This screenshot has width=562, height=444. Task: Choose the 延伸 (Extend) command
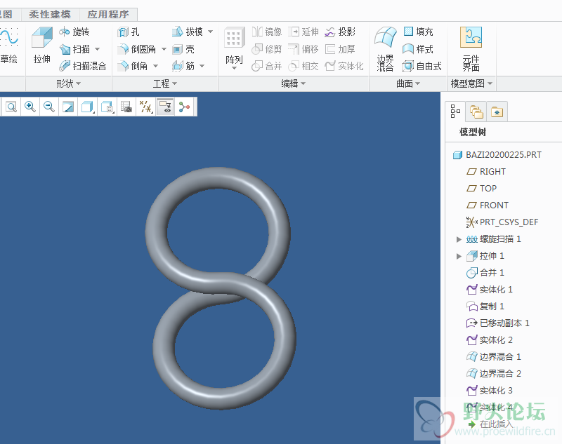[303, 32]
